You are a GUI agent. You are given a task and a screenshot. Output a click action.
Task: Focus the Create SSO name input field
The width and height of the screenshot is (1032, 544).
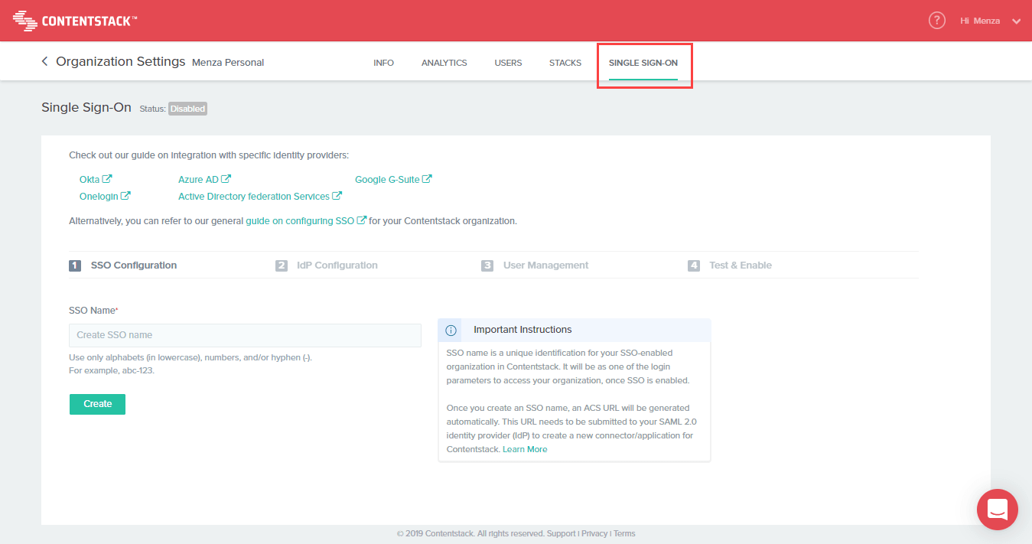(245, 335)
